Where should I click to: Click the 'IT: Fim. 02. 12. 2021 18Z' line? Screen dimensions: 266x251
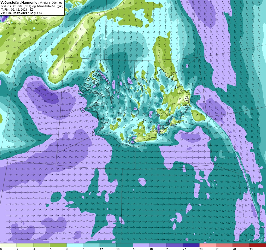pyautogui.click(x=17, y=10)
